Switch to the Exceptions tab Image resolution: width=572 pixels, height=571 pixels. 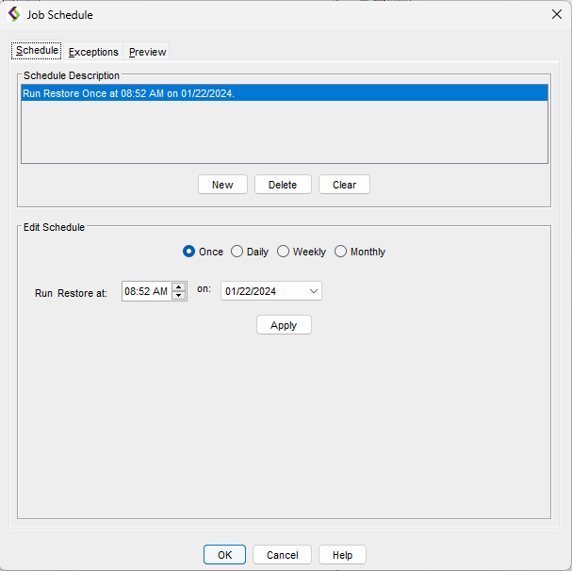pos(93,52)
